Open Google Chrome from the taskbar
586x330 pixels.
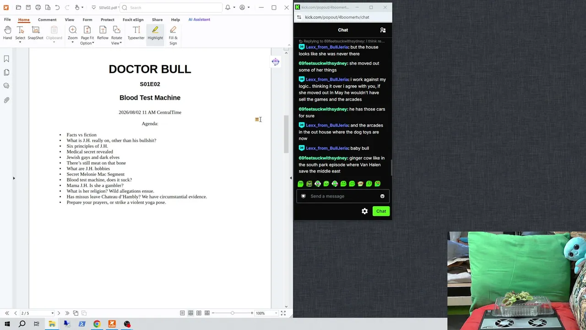[x=97, y=324]
